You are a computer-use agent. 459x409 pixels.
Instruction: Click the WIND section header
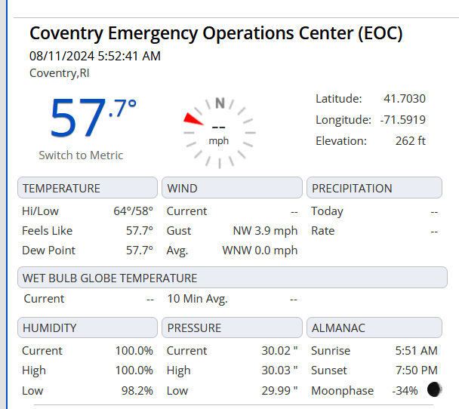pyautogui.click(x=232, y=188)
